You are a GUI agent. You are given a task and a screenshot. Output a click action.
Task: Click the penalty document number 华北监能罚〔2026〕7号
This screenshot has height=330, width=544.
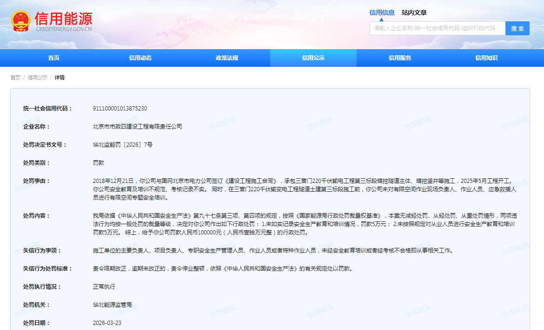123,145
